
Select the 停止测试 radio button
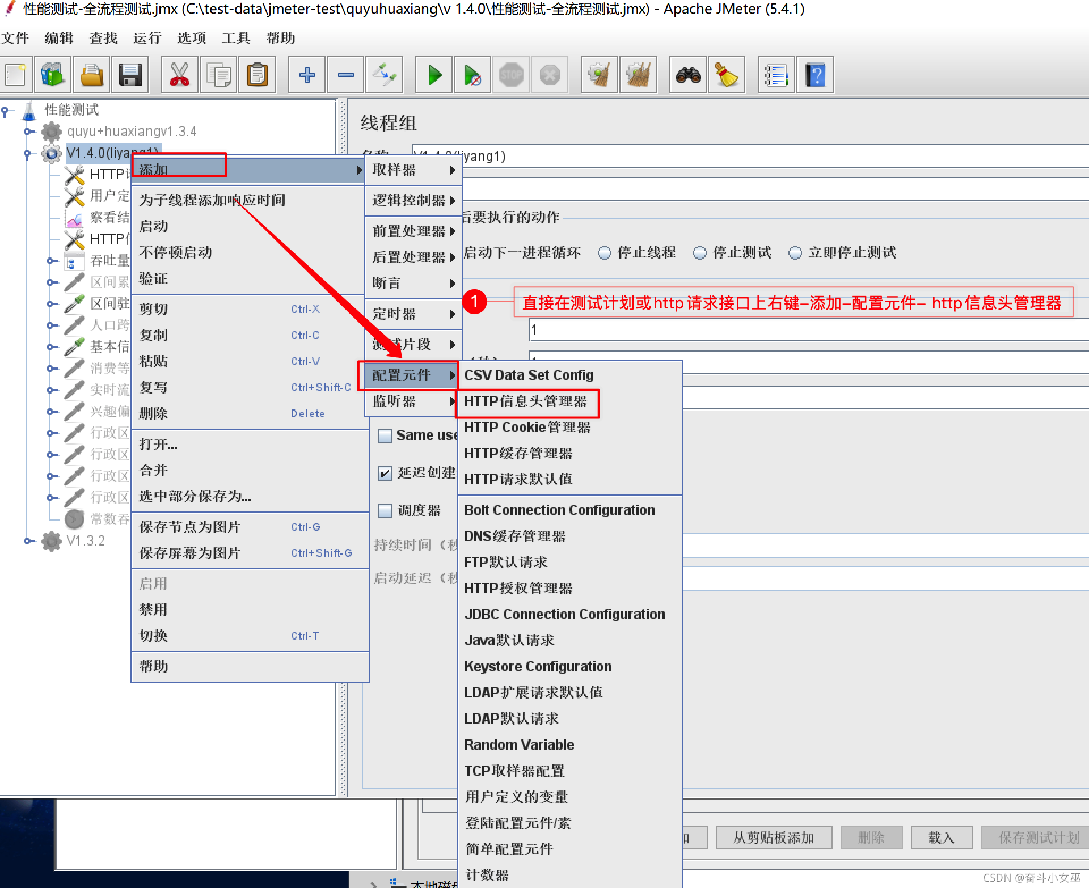tap(700, 253)
